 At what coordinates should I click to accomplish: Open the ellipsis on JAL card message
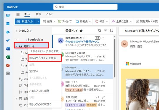[103, 38]
